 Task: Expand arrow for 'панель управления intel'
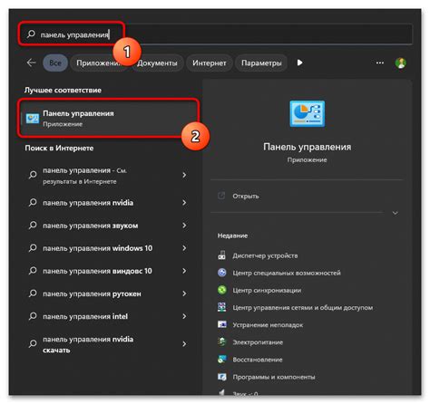[184, 316]
